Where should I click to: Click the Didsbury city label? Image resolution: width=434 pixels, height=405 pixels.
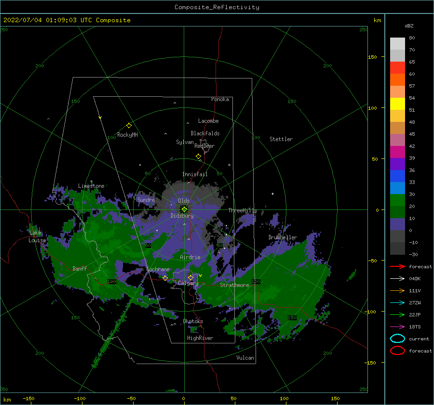[182, 216]
